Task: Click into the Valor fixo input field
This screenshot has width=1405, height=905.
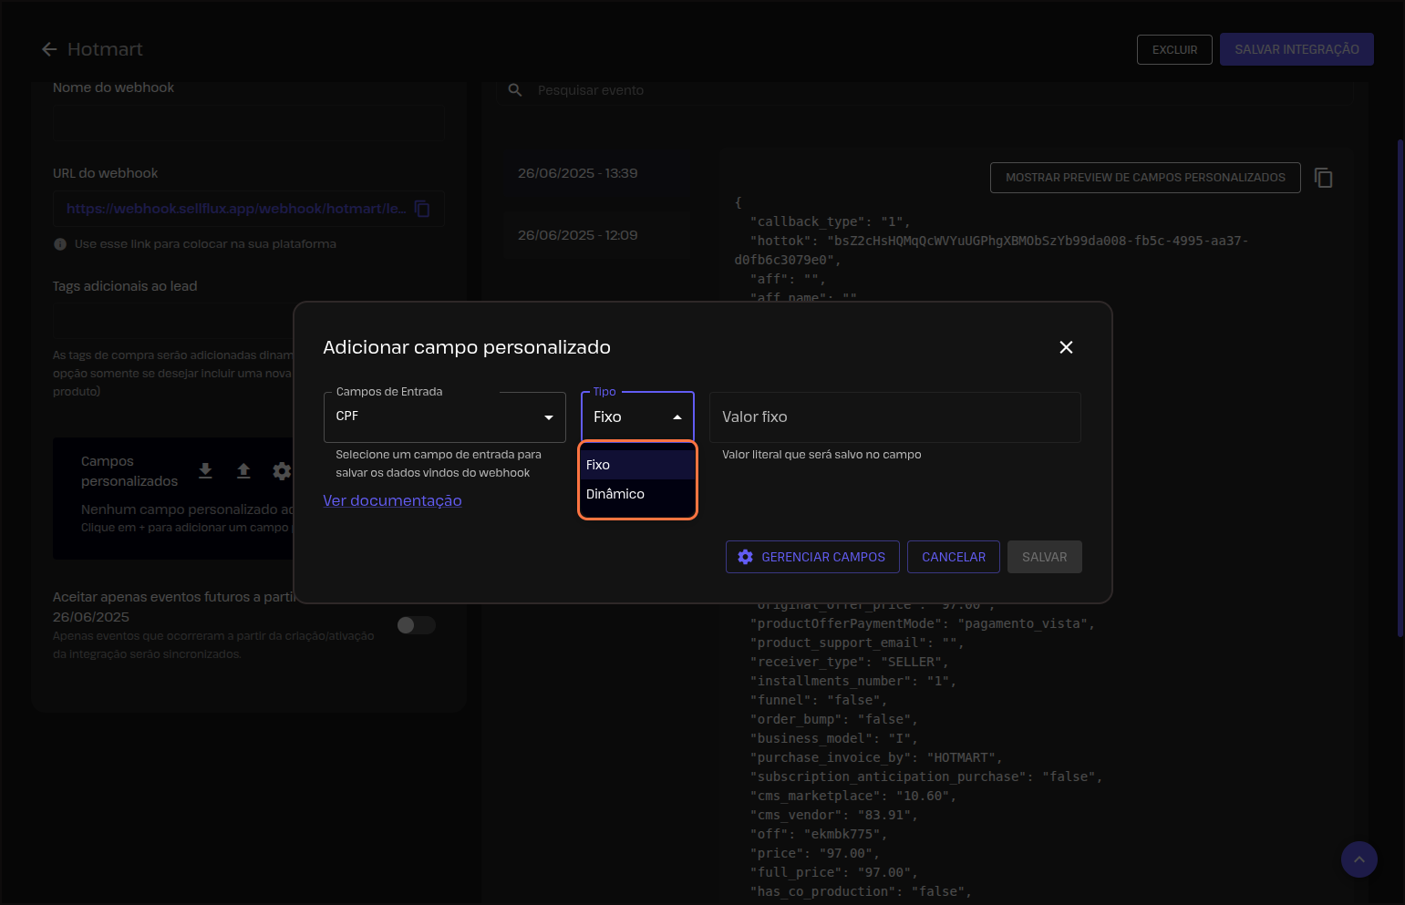Action: click(894, 417)
